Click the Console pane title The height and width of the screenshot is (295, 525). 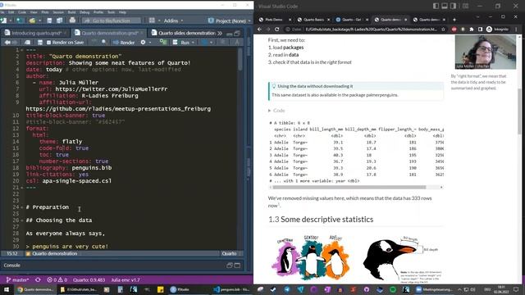tap(12, 265)
